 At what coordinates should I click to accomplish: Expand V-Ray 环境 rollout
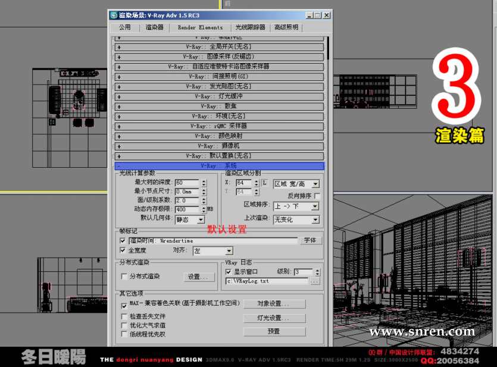coord(219,116)
